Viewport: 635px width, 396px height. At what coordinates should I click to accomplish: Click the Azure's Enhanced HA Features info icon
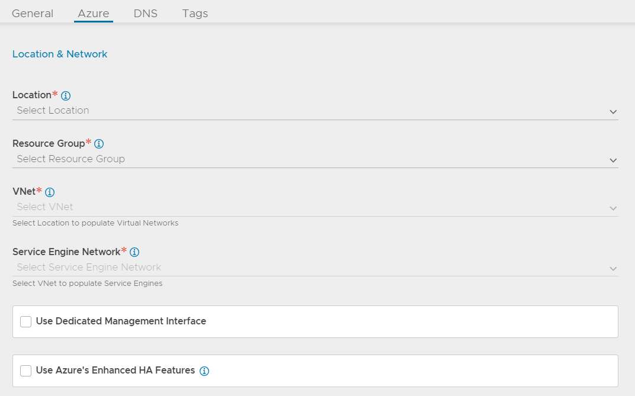[x=204, y=371]
